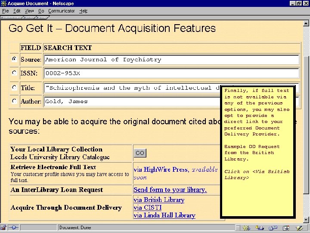Open the View menu

29,11
